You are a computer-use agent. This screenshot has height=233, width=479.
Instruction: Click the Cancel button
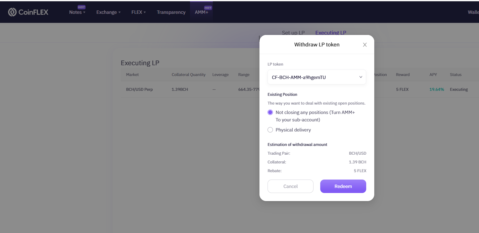[x=290, y=186]
